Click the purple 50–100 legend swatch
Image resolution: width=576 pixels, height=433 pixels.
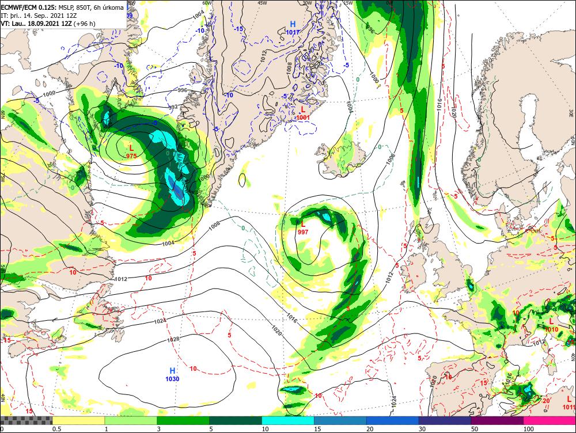tap(498, 420)
